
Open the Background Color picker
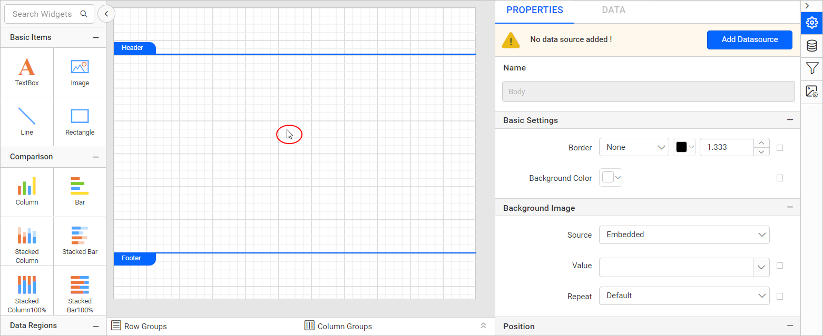point(611,178)
